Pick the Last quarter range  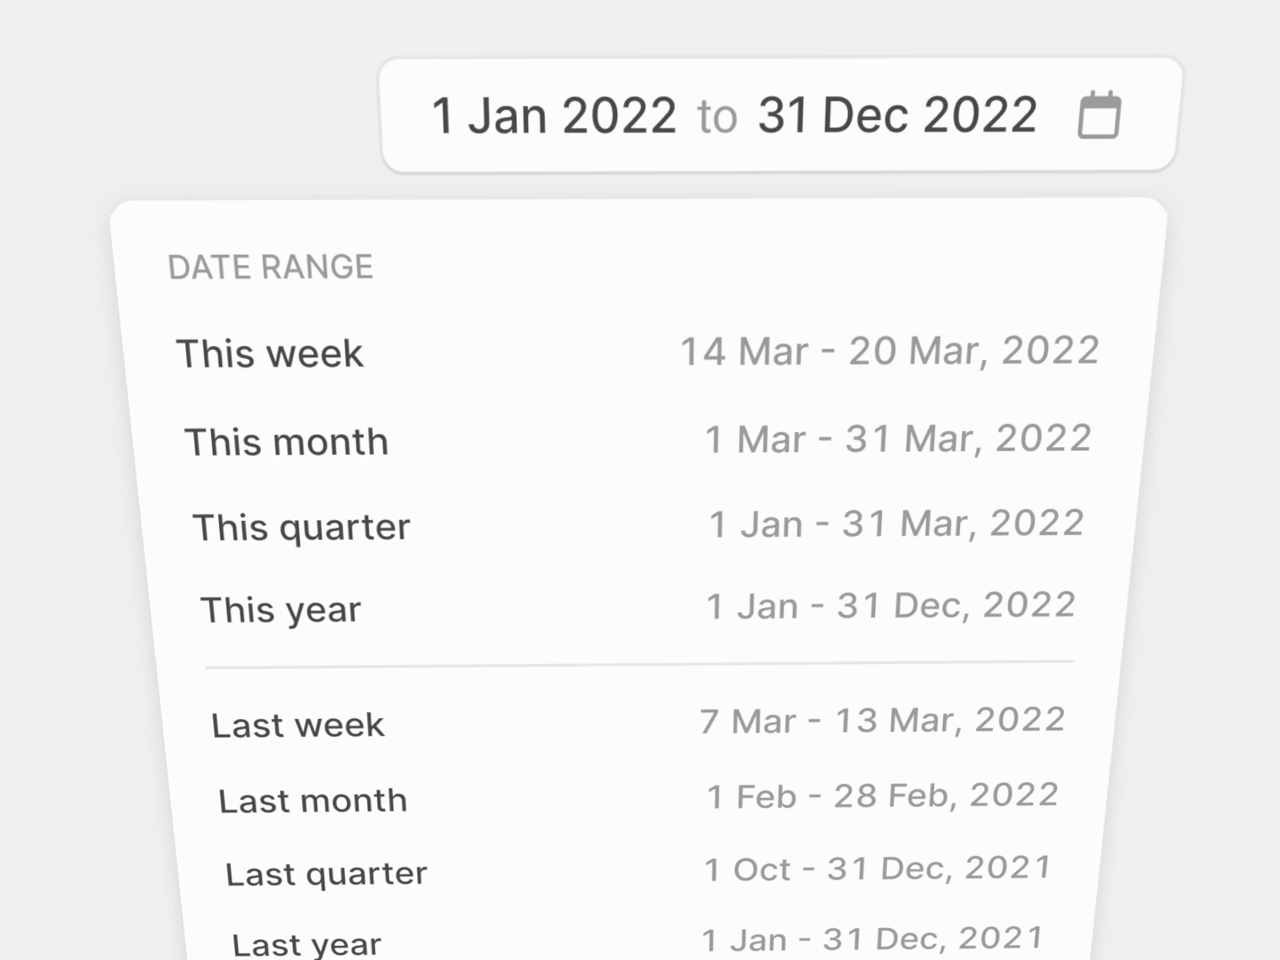point(326,874)
